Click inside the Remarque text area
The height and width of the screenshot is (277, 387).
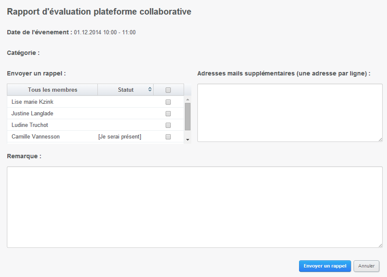pyautogui.click(x=195, y=207)
